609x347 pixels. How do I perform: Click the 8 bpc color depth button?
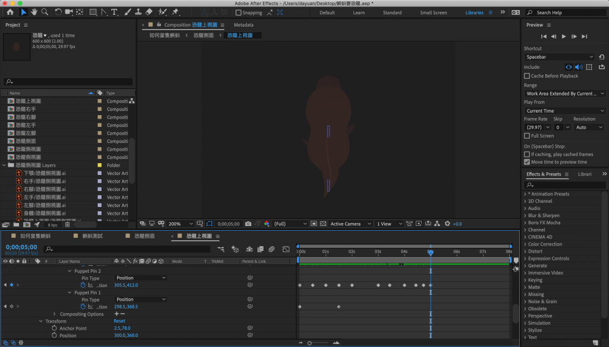pyautogui.click(x=53, y=224)
